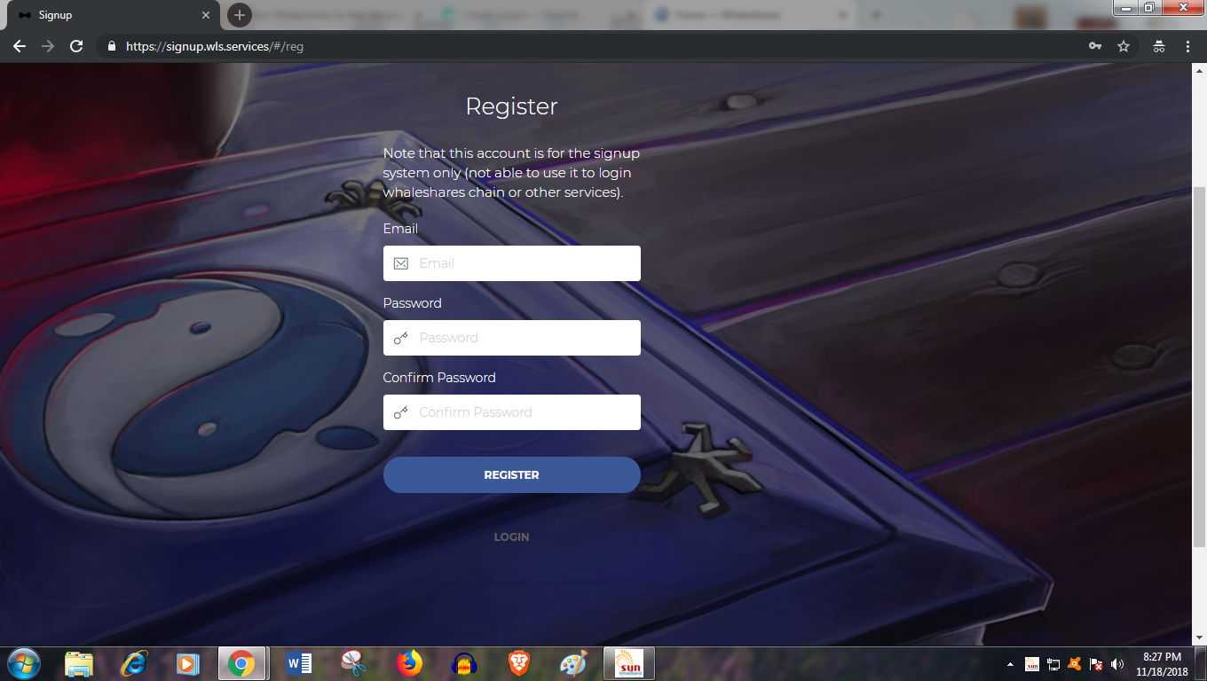
Task: Focus the Password input field
Action: (512, 338)
